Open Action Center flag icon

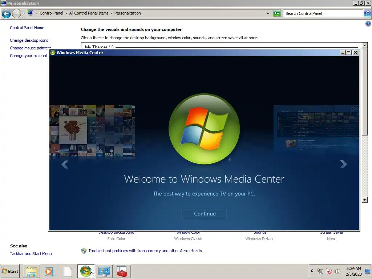[x=328, y=271]
